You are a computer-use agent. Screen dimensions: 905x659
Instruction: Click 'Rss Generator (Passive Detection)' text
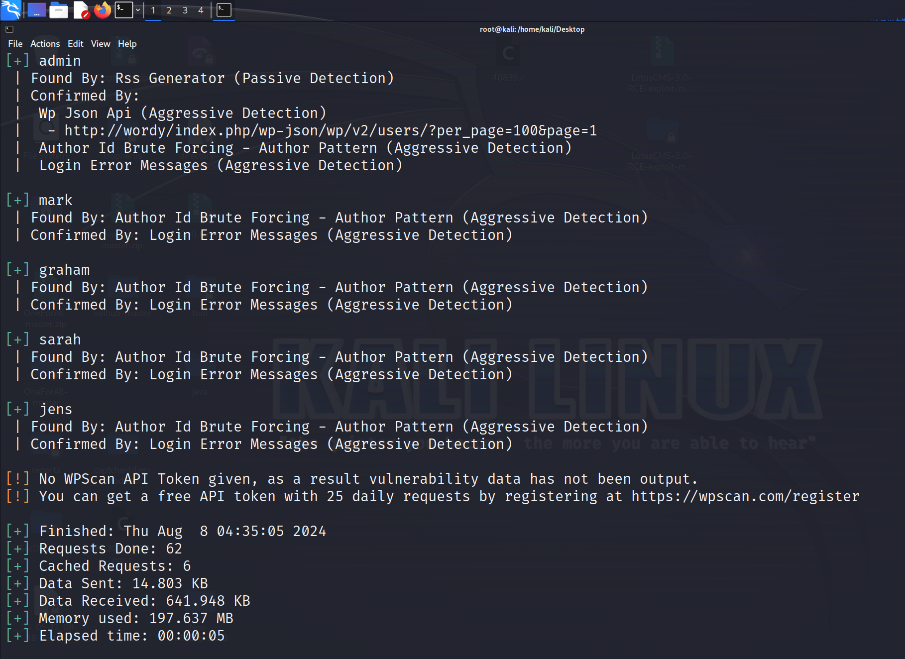point(254,78)
